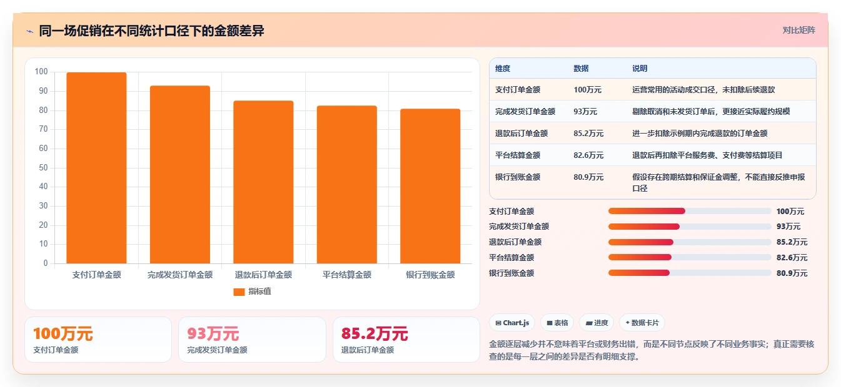The image size is (841, 387).
Task: Click the 93万元 progress bar
Action: (x=690, y=227)
